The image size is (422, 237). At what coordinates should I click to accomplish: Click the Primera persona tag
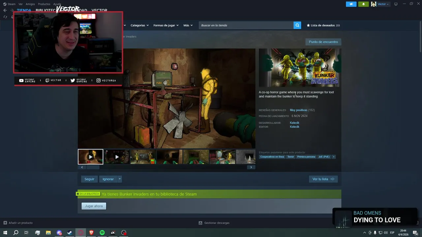click(306, 157)
